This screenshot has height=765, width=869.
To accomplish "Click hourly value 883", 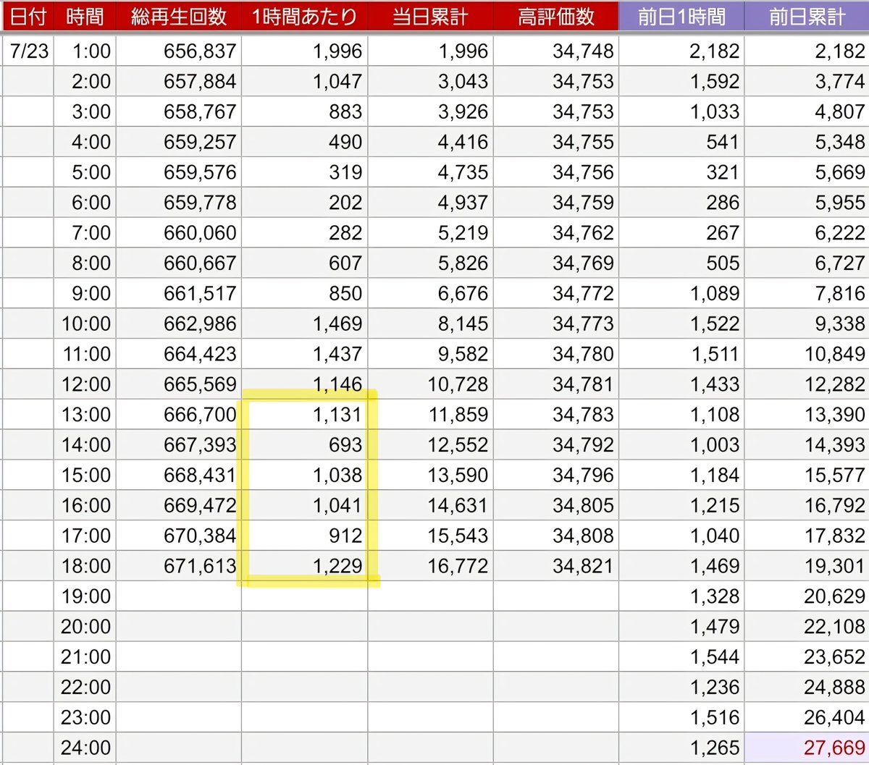I will (x=304, y=111).
